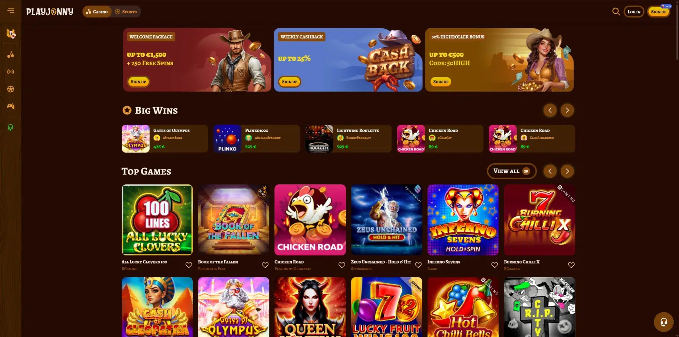Open the live casino broadcast sidebar icon
The width and height of the screenshot is (679, 337).
tap(11, 72)
